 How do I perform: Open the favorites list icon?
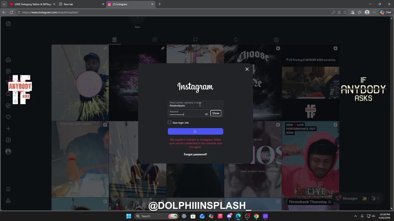point(360,12)
